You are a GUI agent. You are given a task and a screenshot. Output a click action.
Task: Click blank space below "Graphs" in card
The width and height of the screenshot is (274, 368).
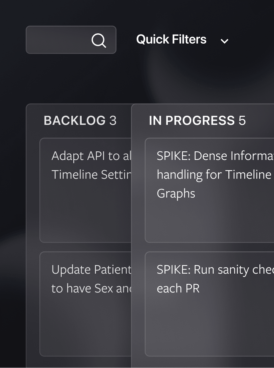pos(208,222)
